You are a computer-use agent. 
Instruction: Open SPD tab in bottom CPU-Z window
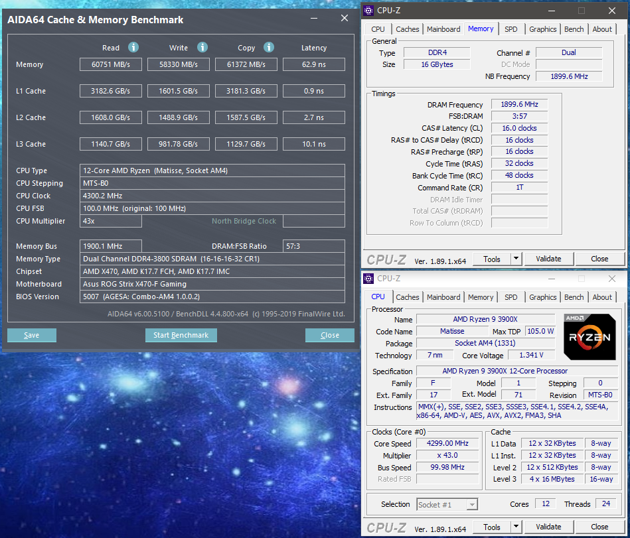(x=511, y=297)
